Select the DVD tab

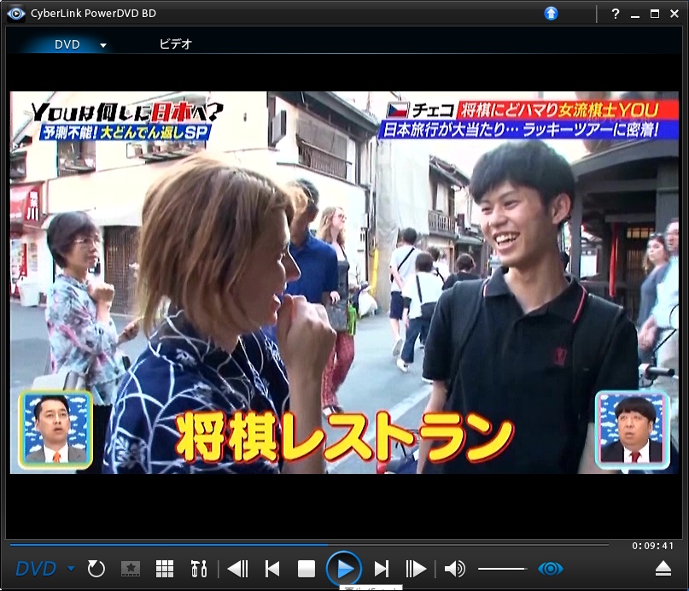[x=67, y=44]
